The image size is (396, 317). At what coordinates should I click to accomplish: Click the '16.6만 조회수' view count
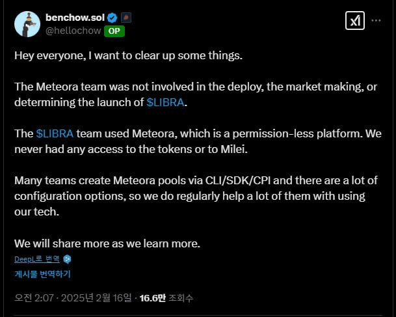click(166, 298)
